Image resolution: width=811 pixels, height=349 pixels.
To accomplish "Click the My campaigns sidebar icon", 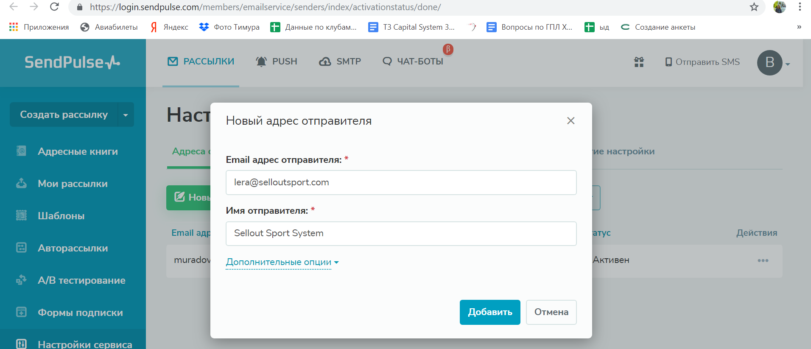I will [x=21, y=183].
